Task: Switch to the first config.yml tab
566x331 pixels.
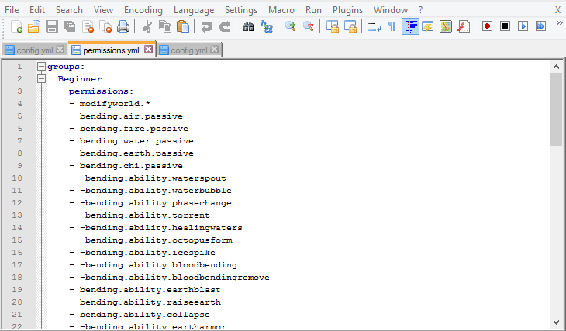Action: pyautogui.click(x=34, y=50)
